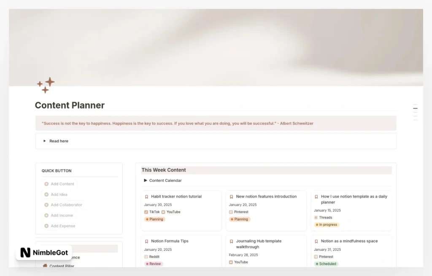The height and width of the screenshot is (276, 432).
Task: Click the plus icon beside Add Idea
Action: [46, 194]
